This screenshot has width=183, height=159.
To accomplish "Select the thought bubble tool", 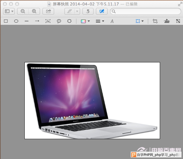I will [69, 21].
